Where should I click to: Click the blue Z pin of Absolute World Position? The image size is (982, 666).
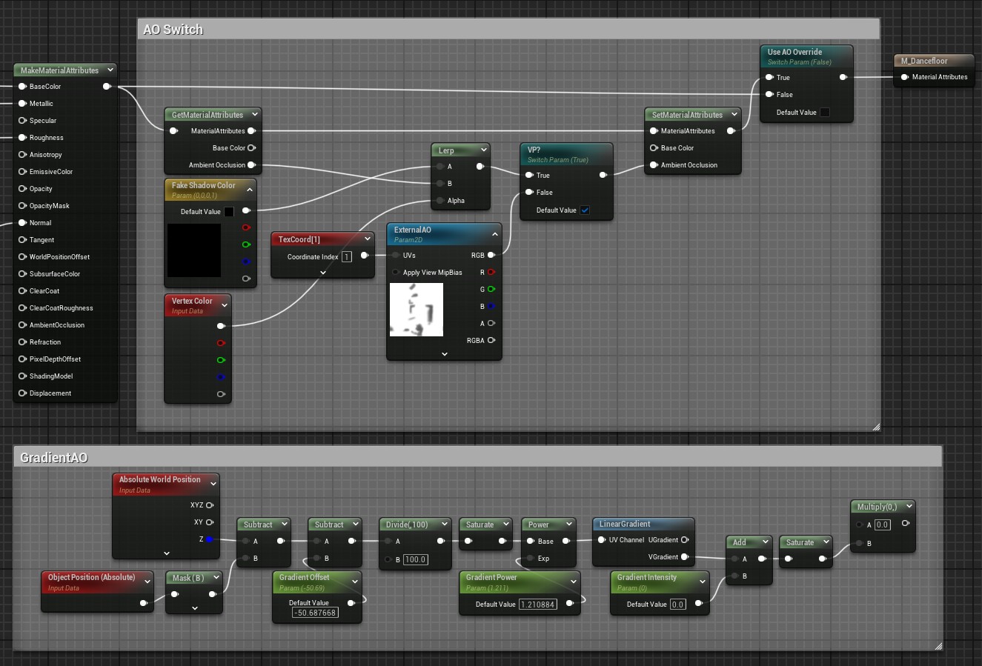210,539
